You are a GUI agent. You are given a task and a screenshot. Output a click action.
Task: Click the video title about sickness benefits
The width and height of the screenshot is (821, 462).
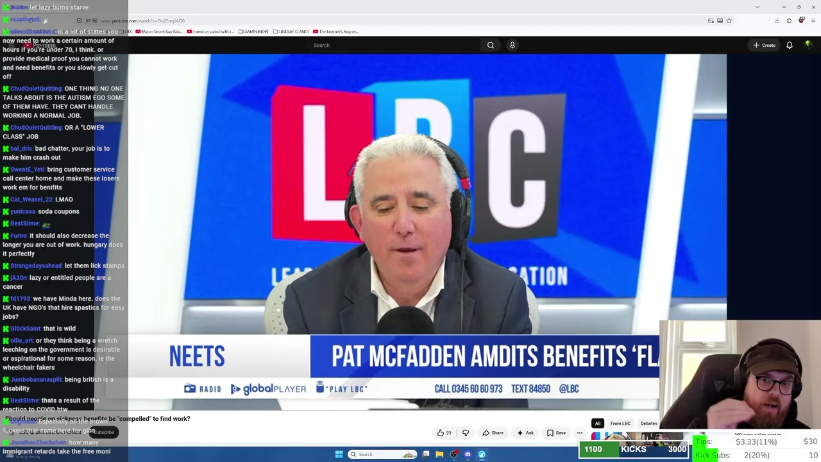click(x=97, y=418)
